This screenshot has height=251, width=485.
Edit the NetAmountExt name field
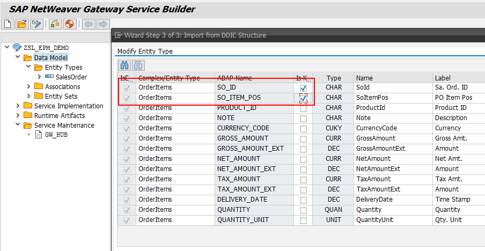tap(393, 169)
